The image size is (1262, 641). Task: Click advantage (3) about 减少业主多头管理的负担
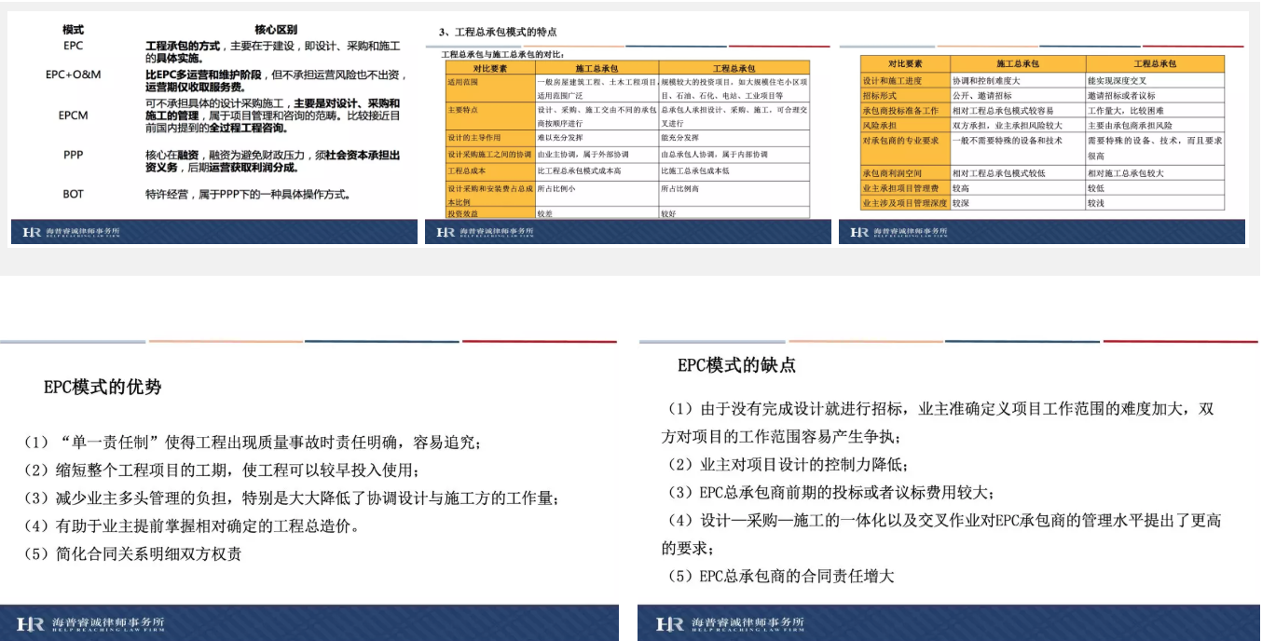[292, 498]
